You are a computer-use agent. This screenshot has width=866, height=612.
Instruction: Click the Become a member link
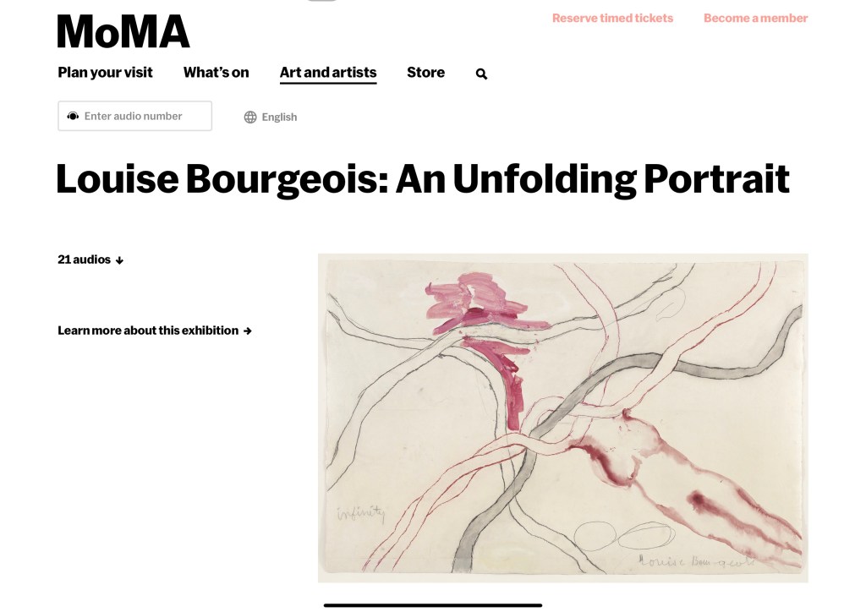coord(755,18)
